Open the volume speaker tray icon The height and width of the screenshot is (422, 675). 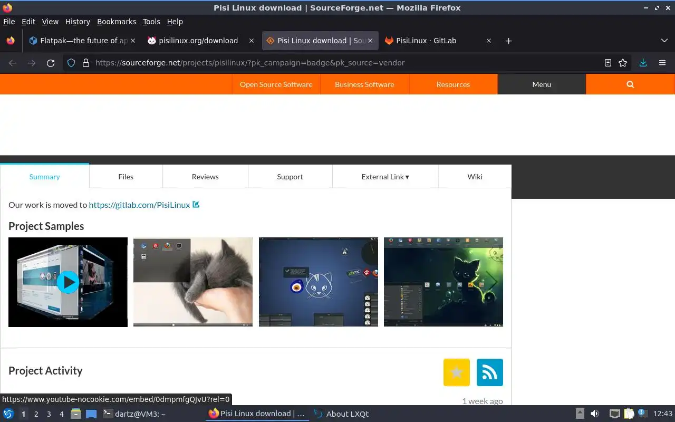point(595,414)
